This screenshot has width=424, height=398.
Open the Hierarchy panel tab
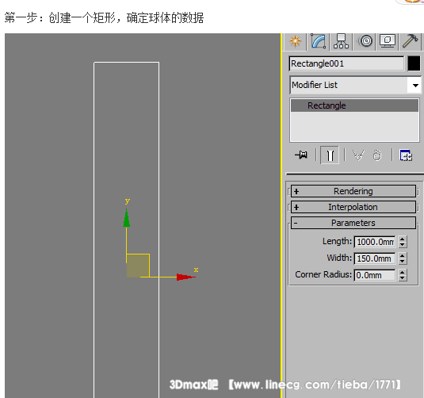(341, 41)
